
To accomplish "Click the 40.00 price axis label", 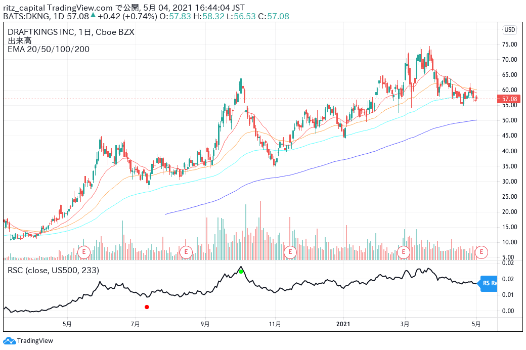I will click(510, 151).
